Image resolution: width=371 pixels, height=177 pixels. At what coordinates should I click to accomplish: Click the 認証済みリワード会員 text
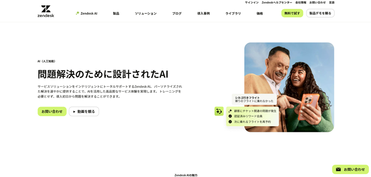pyautogui.click(x=248, y=116)
